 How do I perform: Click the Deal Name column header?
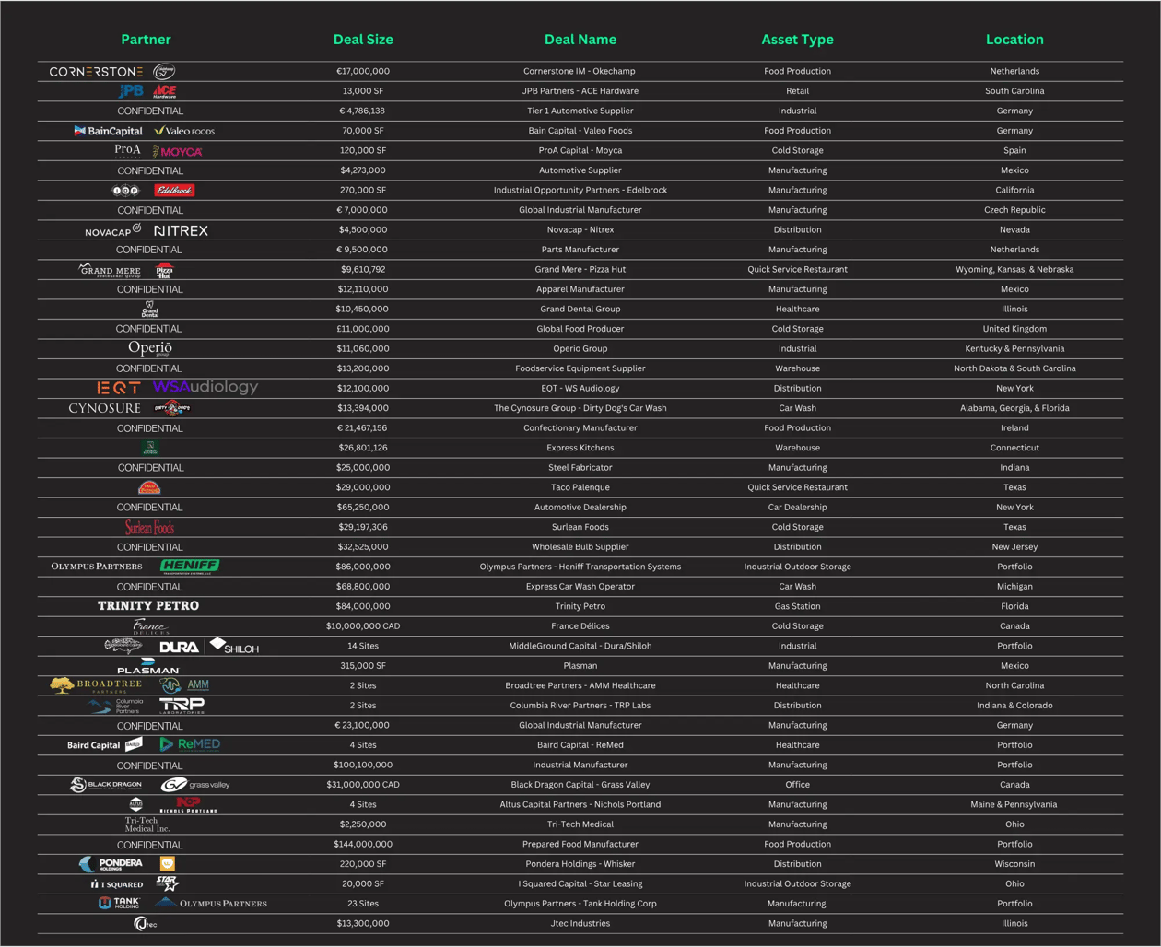[580, 40]
